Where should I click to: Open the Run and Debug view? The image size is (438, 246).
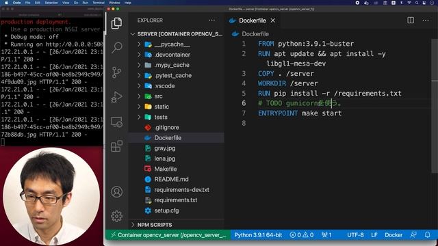pyautogui.click(x=116, y=97)
